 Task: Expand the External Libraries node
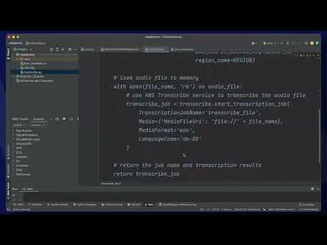coord(14,76)
